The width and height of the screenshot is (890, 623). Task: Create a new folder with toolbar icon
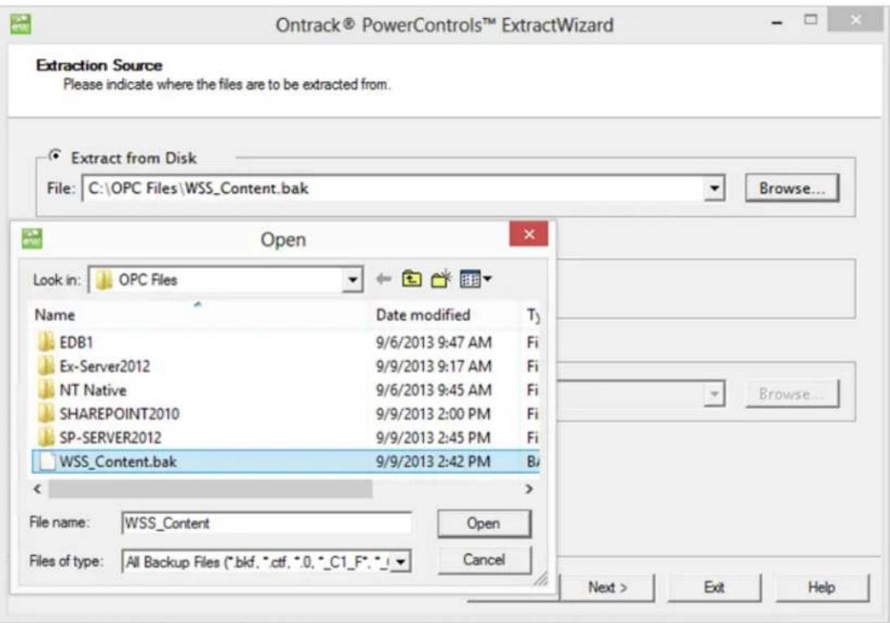click(441, 279)
